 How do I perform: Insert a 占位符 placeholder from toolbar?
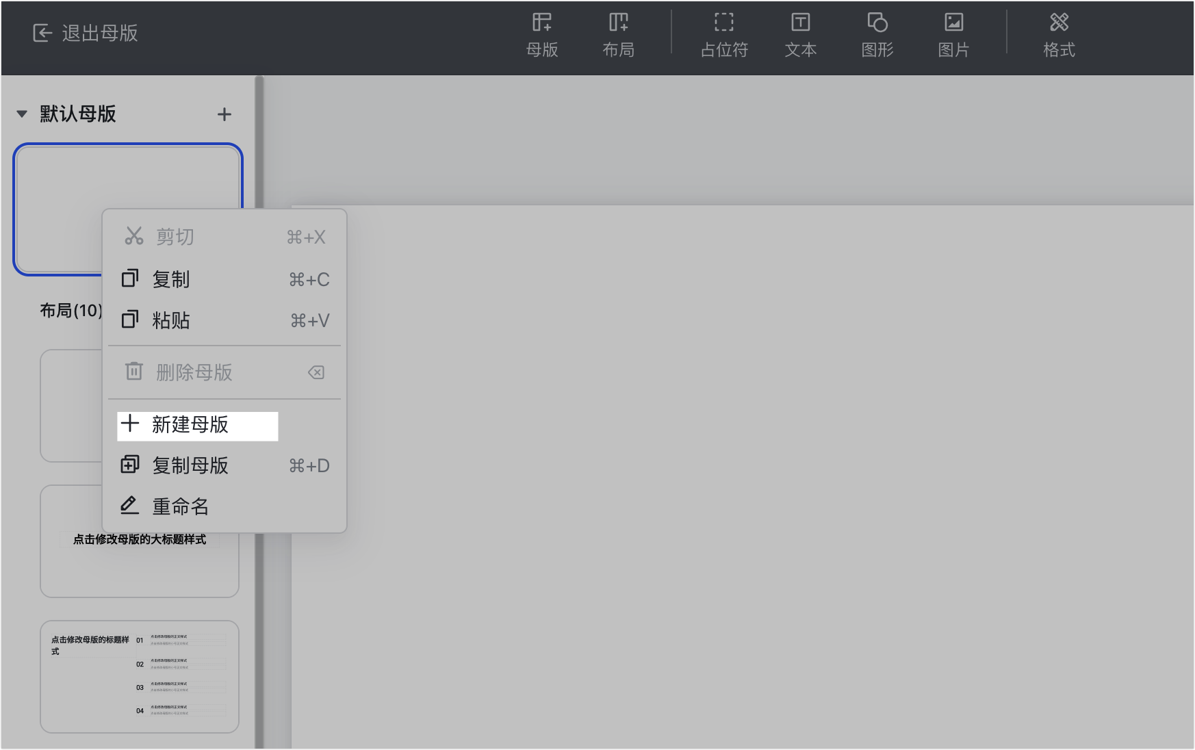tap(724, 36)
